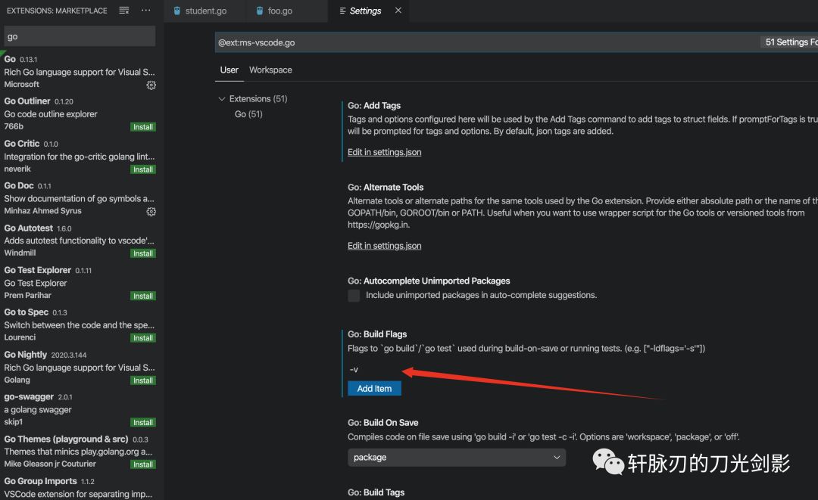Click the Go: Build On Save setting title
Viewport: 818px width, 500px height.
pos(383,423)
